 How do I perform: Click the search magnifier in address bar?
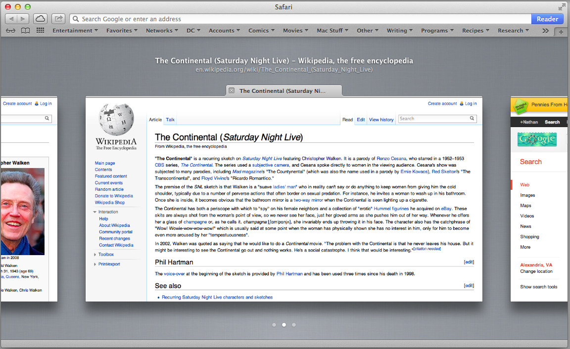[76, 19]
